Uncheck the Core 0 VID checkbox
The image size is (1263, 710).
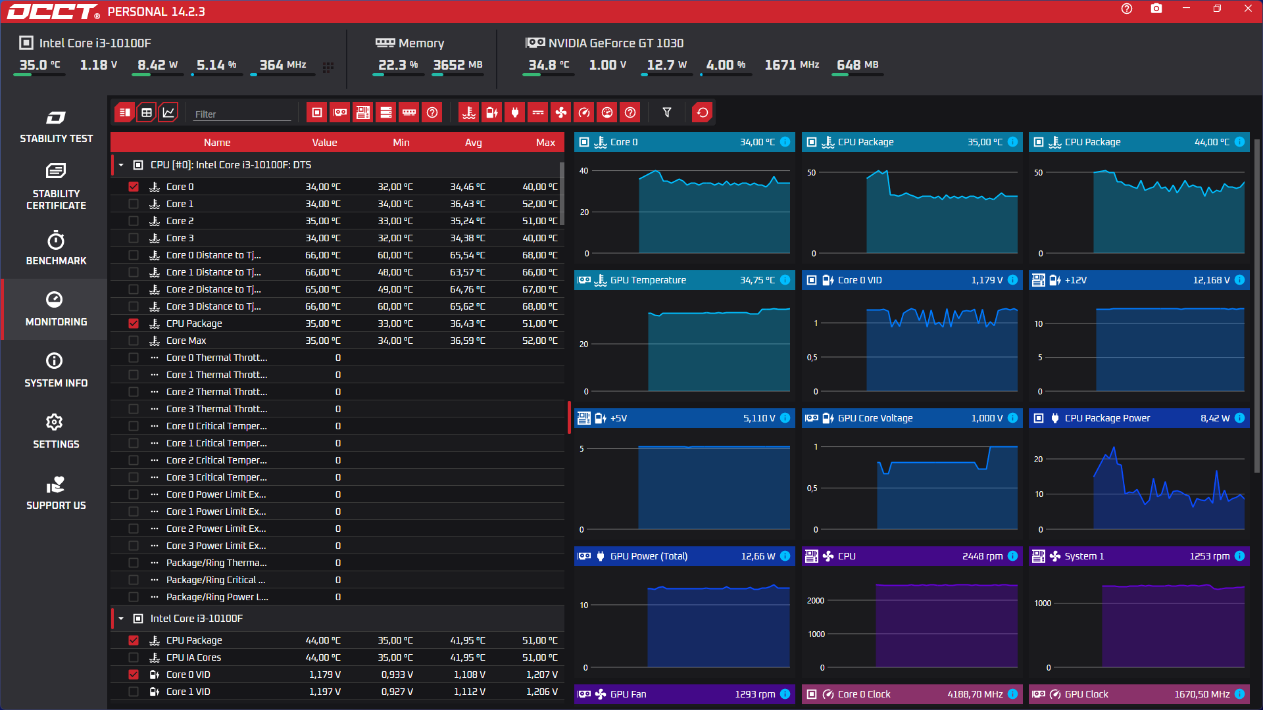(x=134, y=674)
